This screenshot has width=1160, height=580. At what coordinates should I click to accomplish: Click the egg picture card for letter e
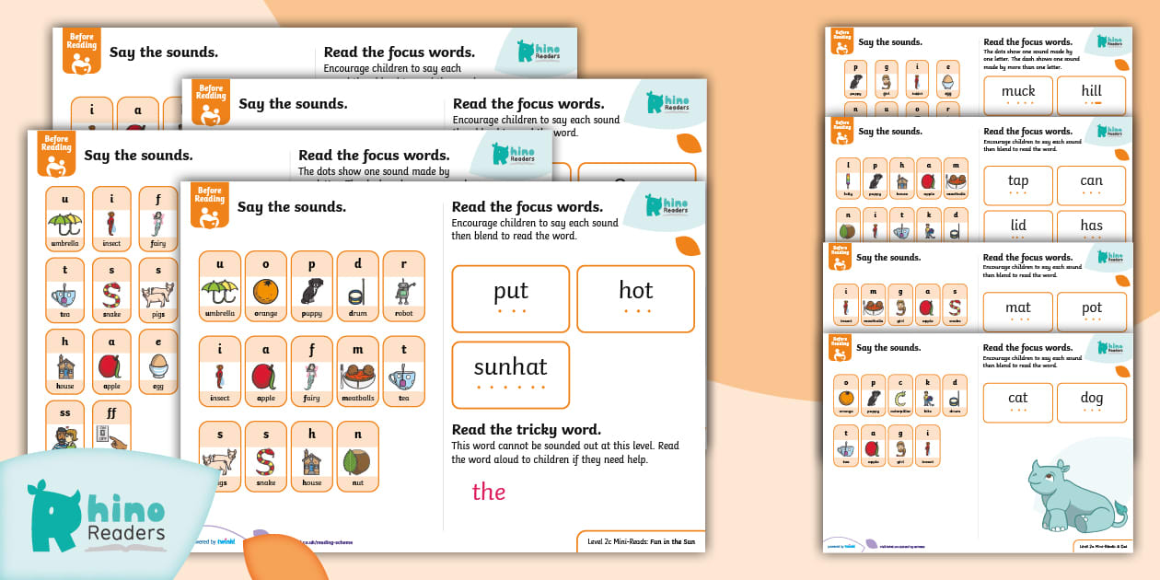point(157,362)
